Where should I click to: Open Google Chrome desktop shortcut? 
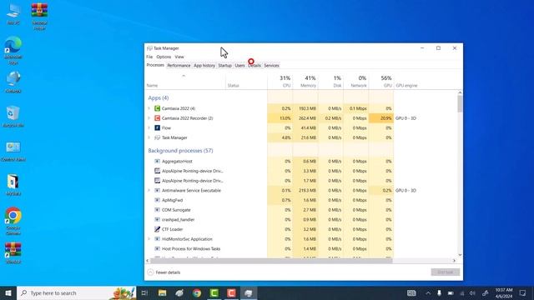(x=13, y=221)
